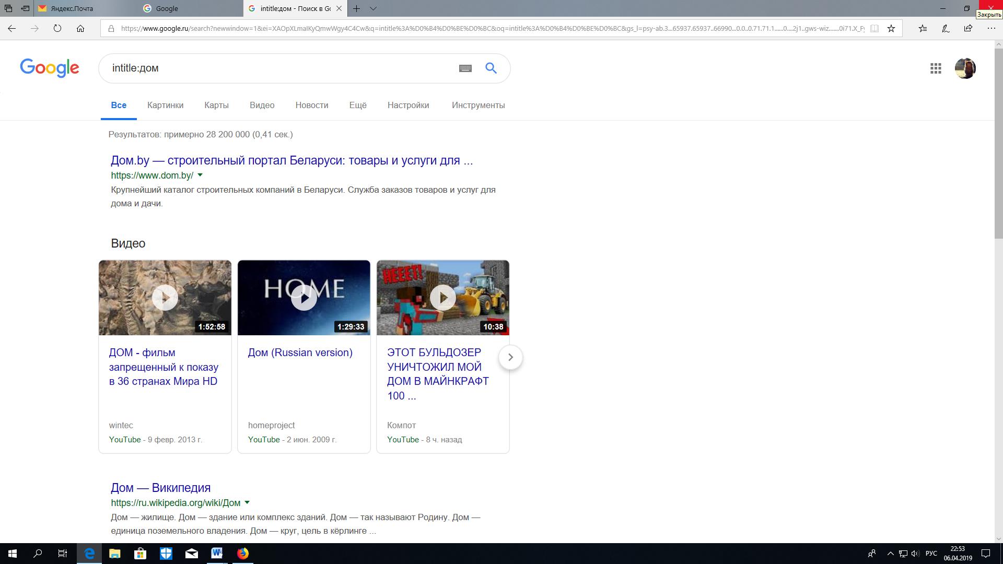Show next videos with carousel arrow
This screenshot has height=564, width=1003.
(510, 357)
